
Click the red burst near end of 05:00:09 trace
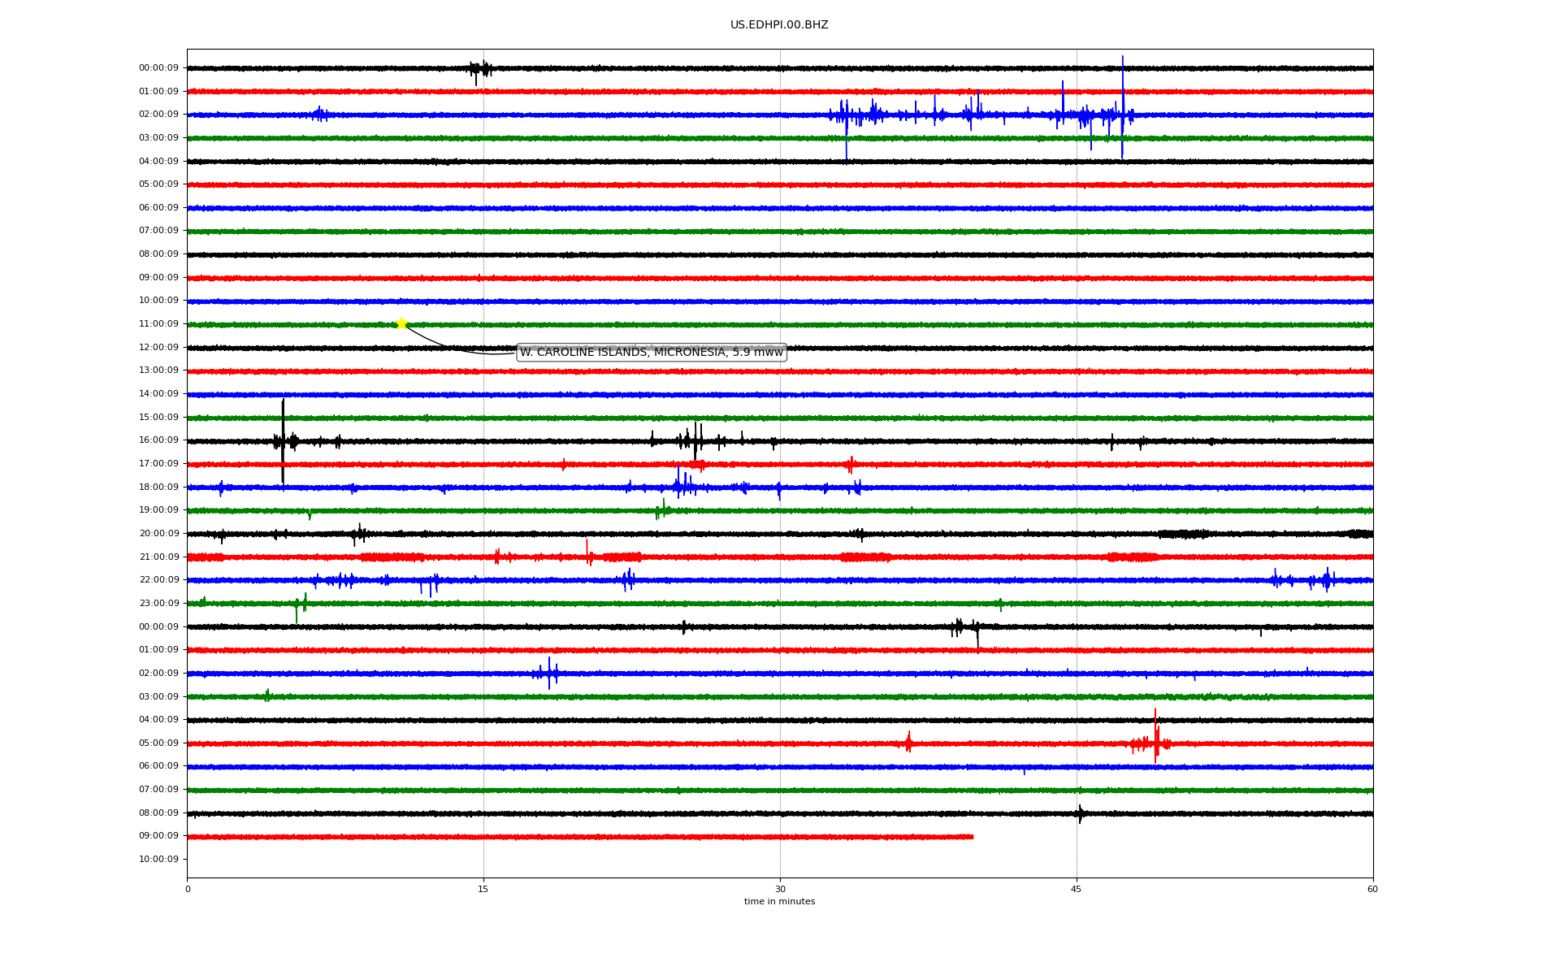[1155, 741]
